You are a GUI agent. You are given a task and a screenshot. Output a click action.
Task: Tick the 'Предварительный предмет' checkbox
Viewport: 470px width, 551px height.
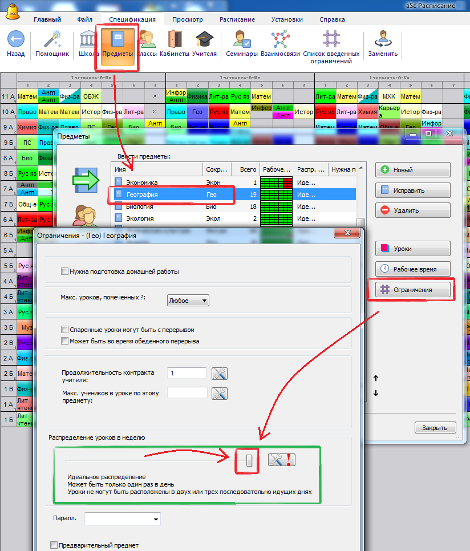(54, 545)
